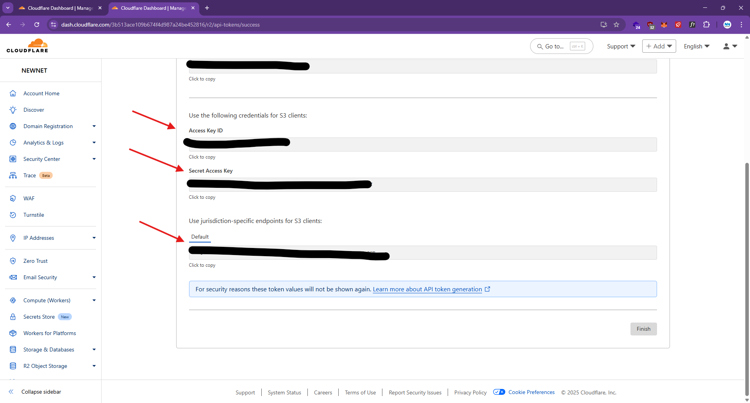The width and height of the screenshot is (750, 403).
Task: Click the Email Security envelope icon
Action: pos(13,277)
